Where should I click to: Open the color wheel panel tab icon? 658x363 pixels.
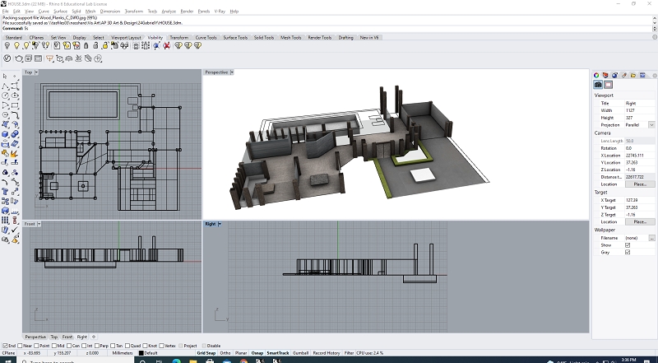(598, 76)
